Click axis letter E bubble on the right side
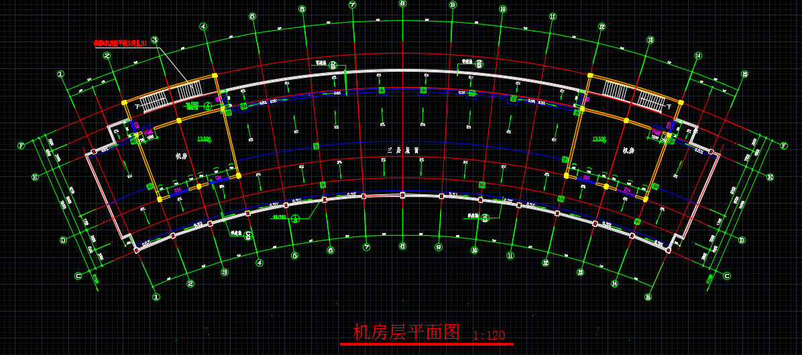Viewport: 802px width, 355px height. coord(770,177)
